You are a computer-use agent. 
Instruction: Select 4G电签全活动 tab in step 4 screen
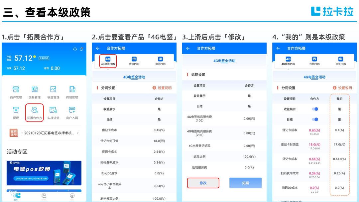pyautogui.click(x=314, y=77)
